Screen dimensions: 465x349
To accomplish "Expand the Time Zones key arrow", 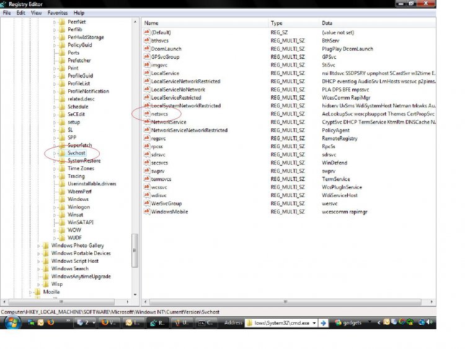I will point(55,169).
